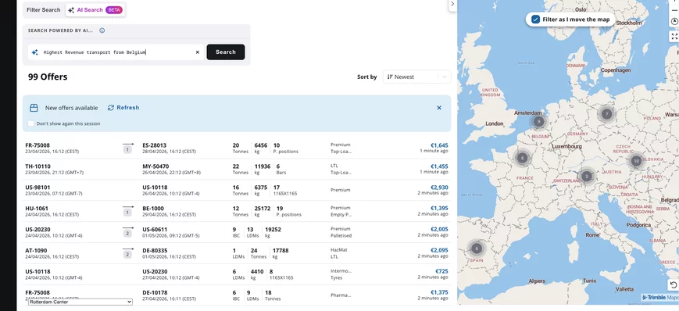The image size is (679, 311).
Task: Click the HazMat label in the AT-1090 row
Action: 338,250
